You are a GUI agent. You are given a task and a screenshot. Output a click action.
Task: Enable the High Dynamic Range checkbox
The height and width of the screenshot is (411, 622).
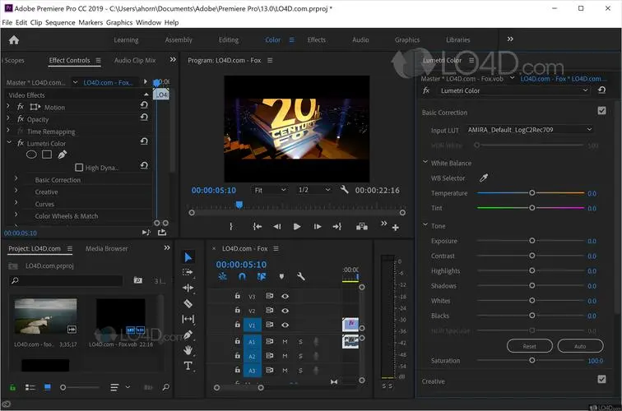(x=79, y=168)
